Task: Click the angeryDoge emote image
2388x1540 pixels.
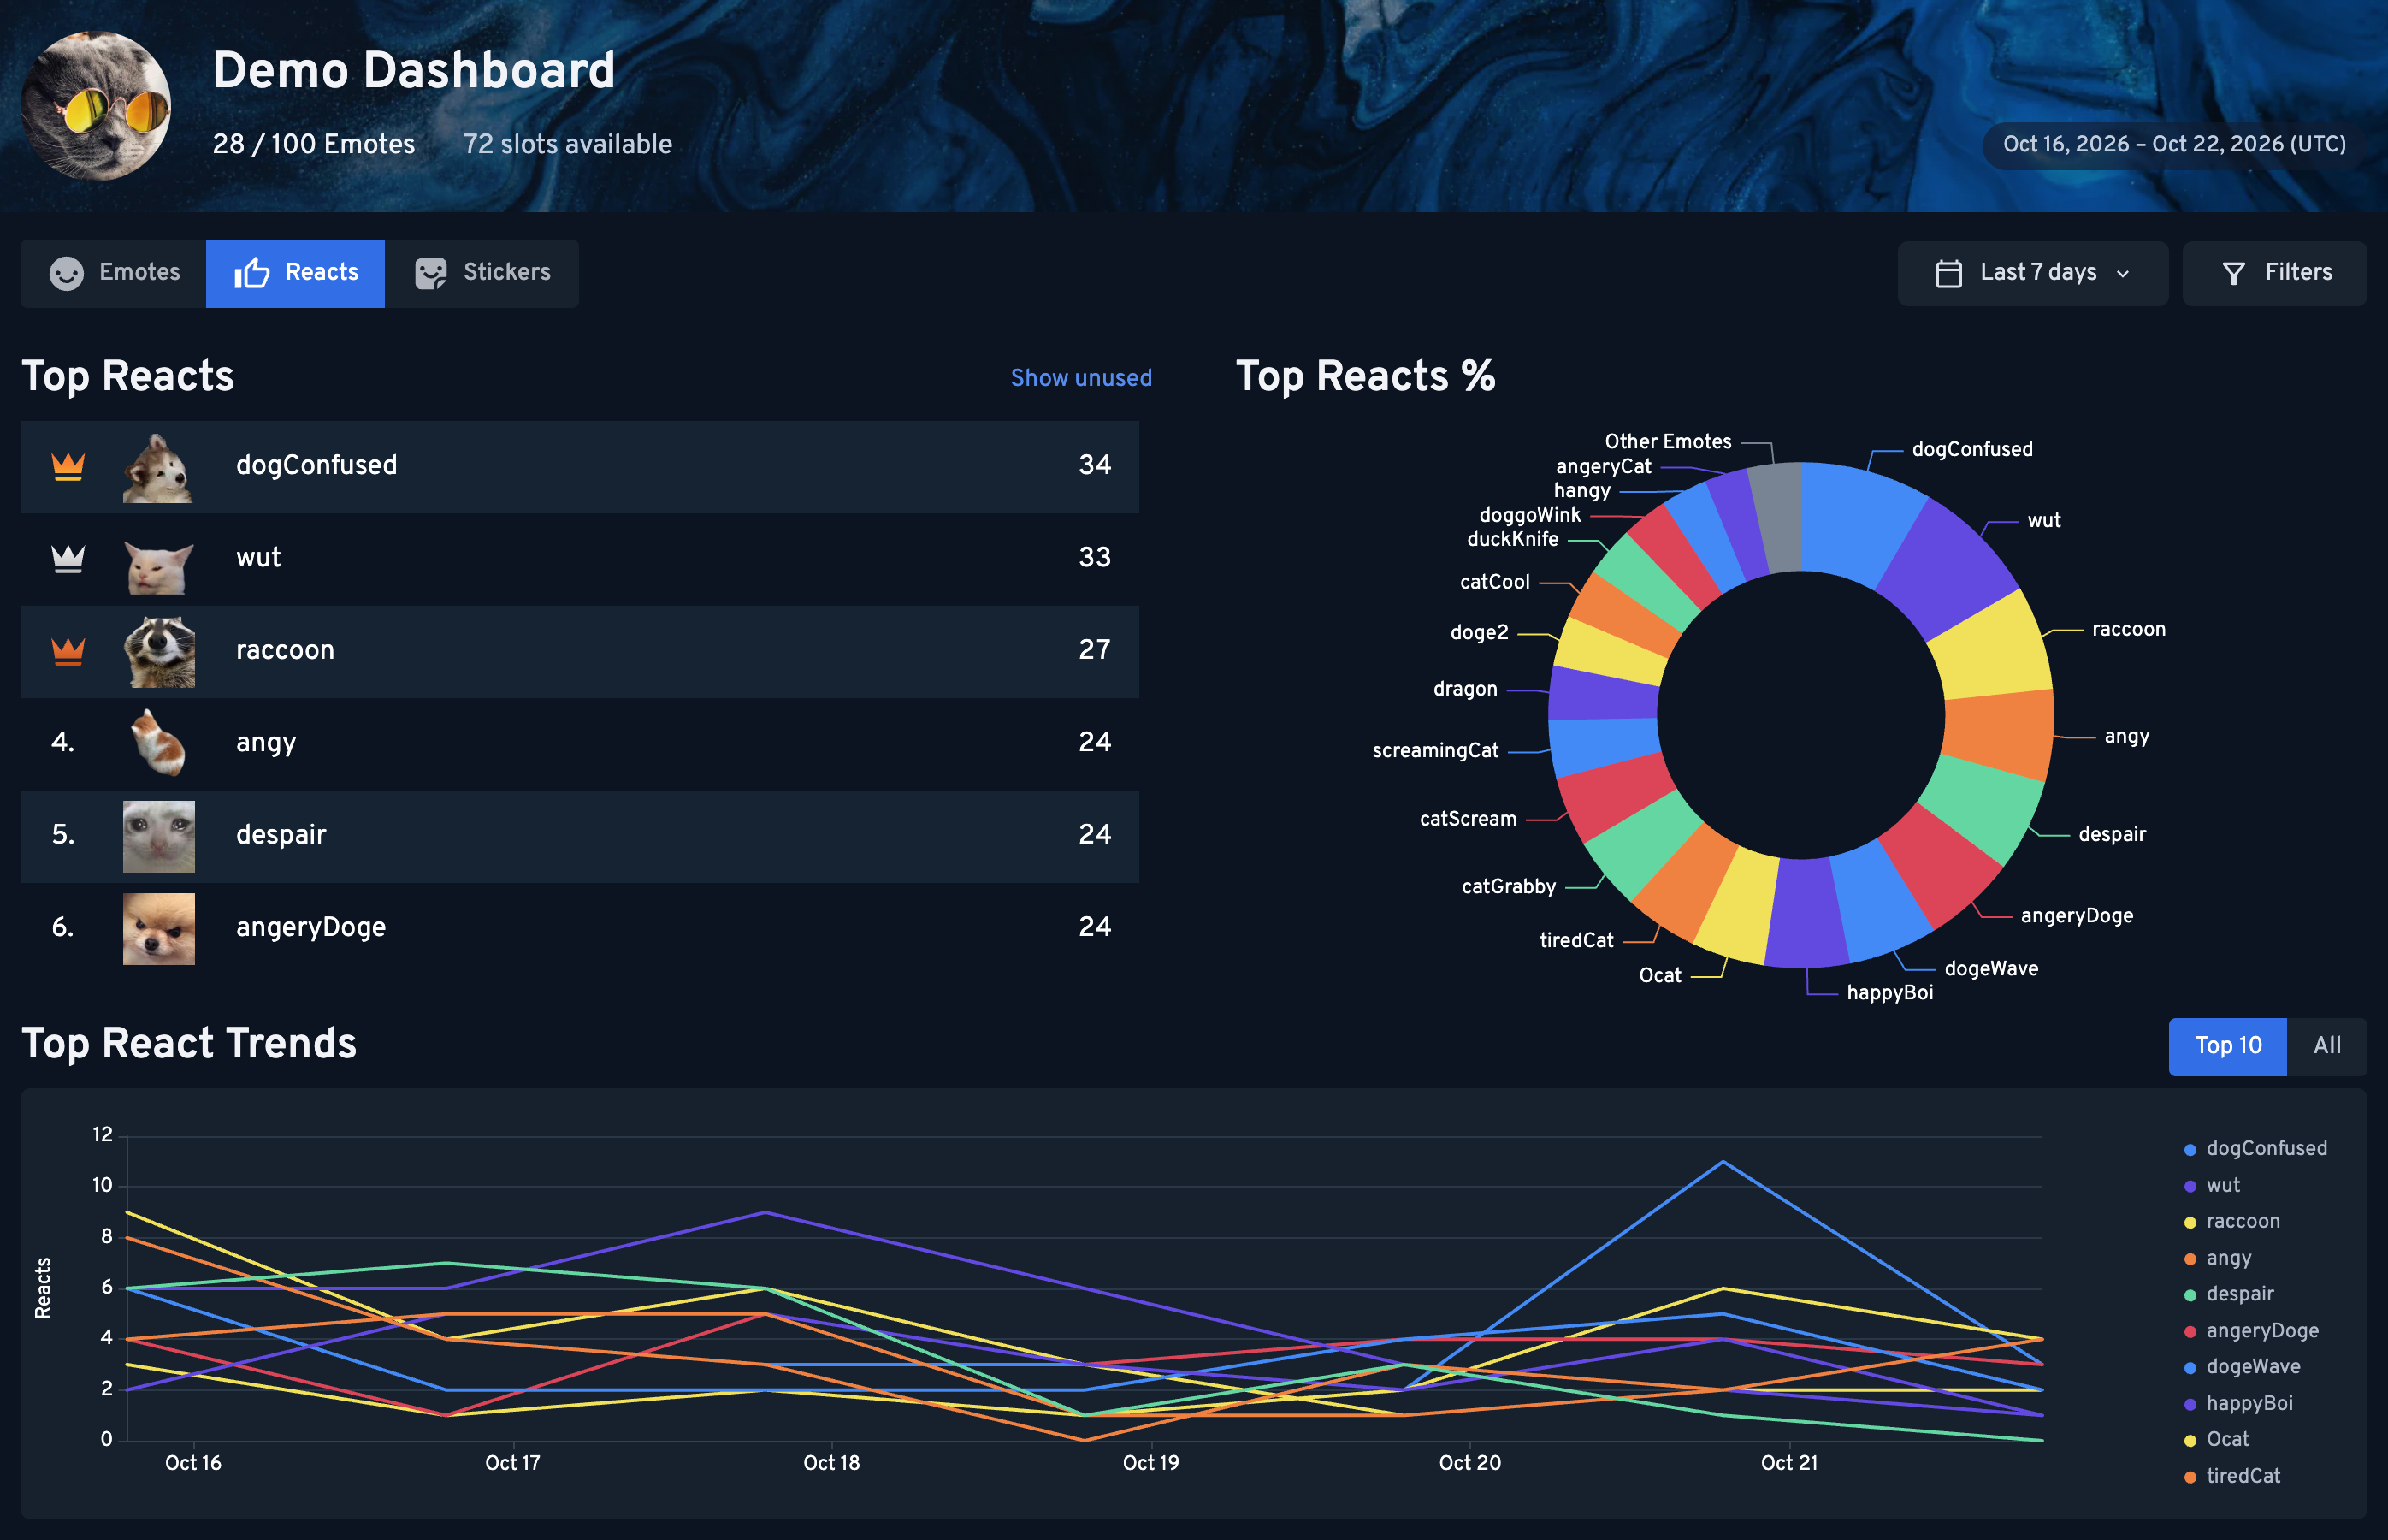Action: (x=159, y=928)
